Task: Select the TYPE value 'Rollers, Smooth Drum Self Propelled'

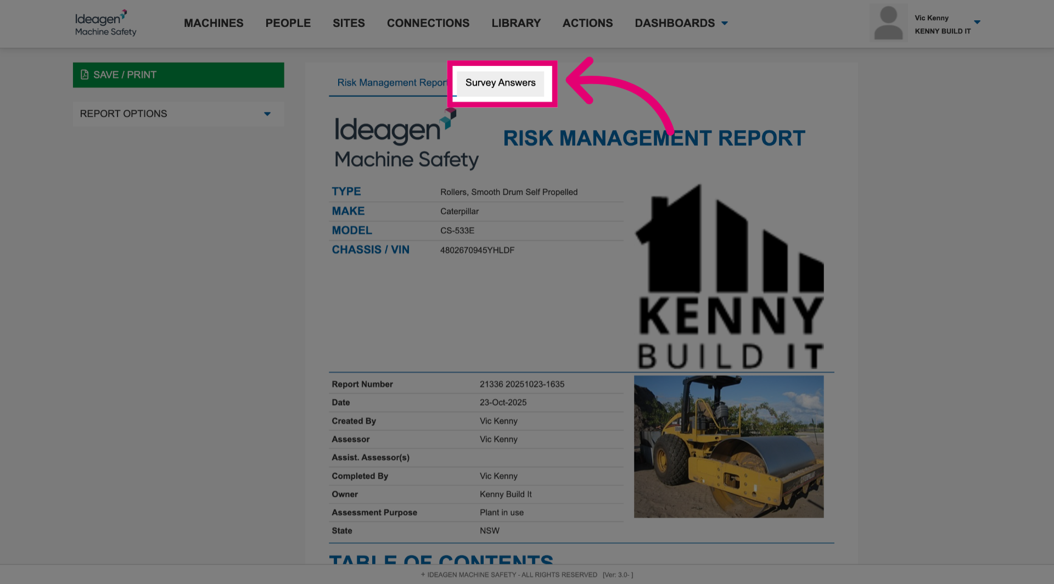Action: tap(509, 192)
